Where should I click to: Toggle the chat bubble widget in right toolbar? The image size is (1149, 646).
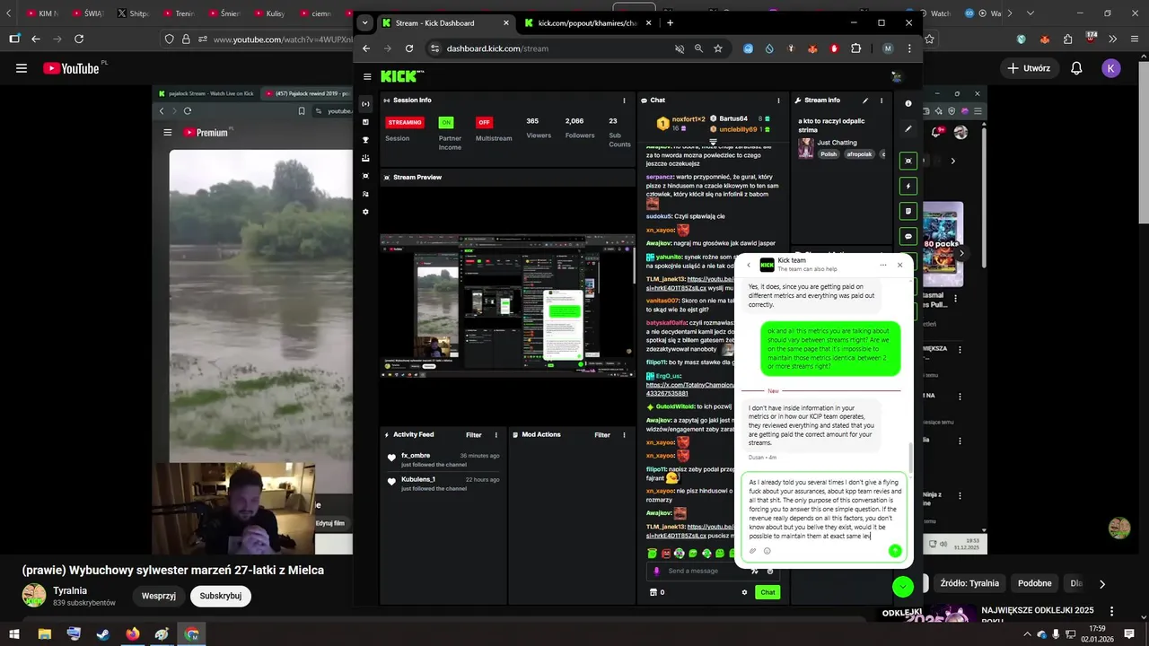pyautogui.click(x=908, y=237)
